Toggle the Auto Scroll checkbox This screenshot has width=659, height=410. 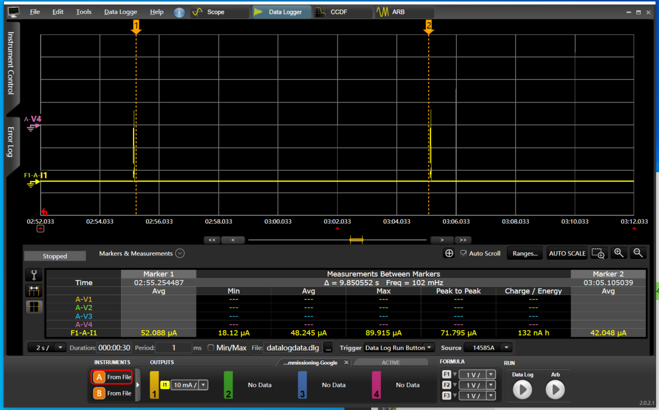(x=463, y=253)
